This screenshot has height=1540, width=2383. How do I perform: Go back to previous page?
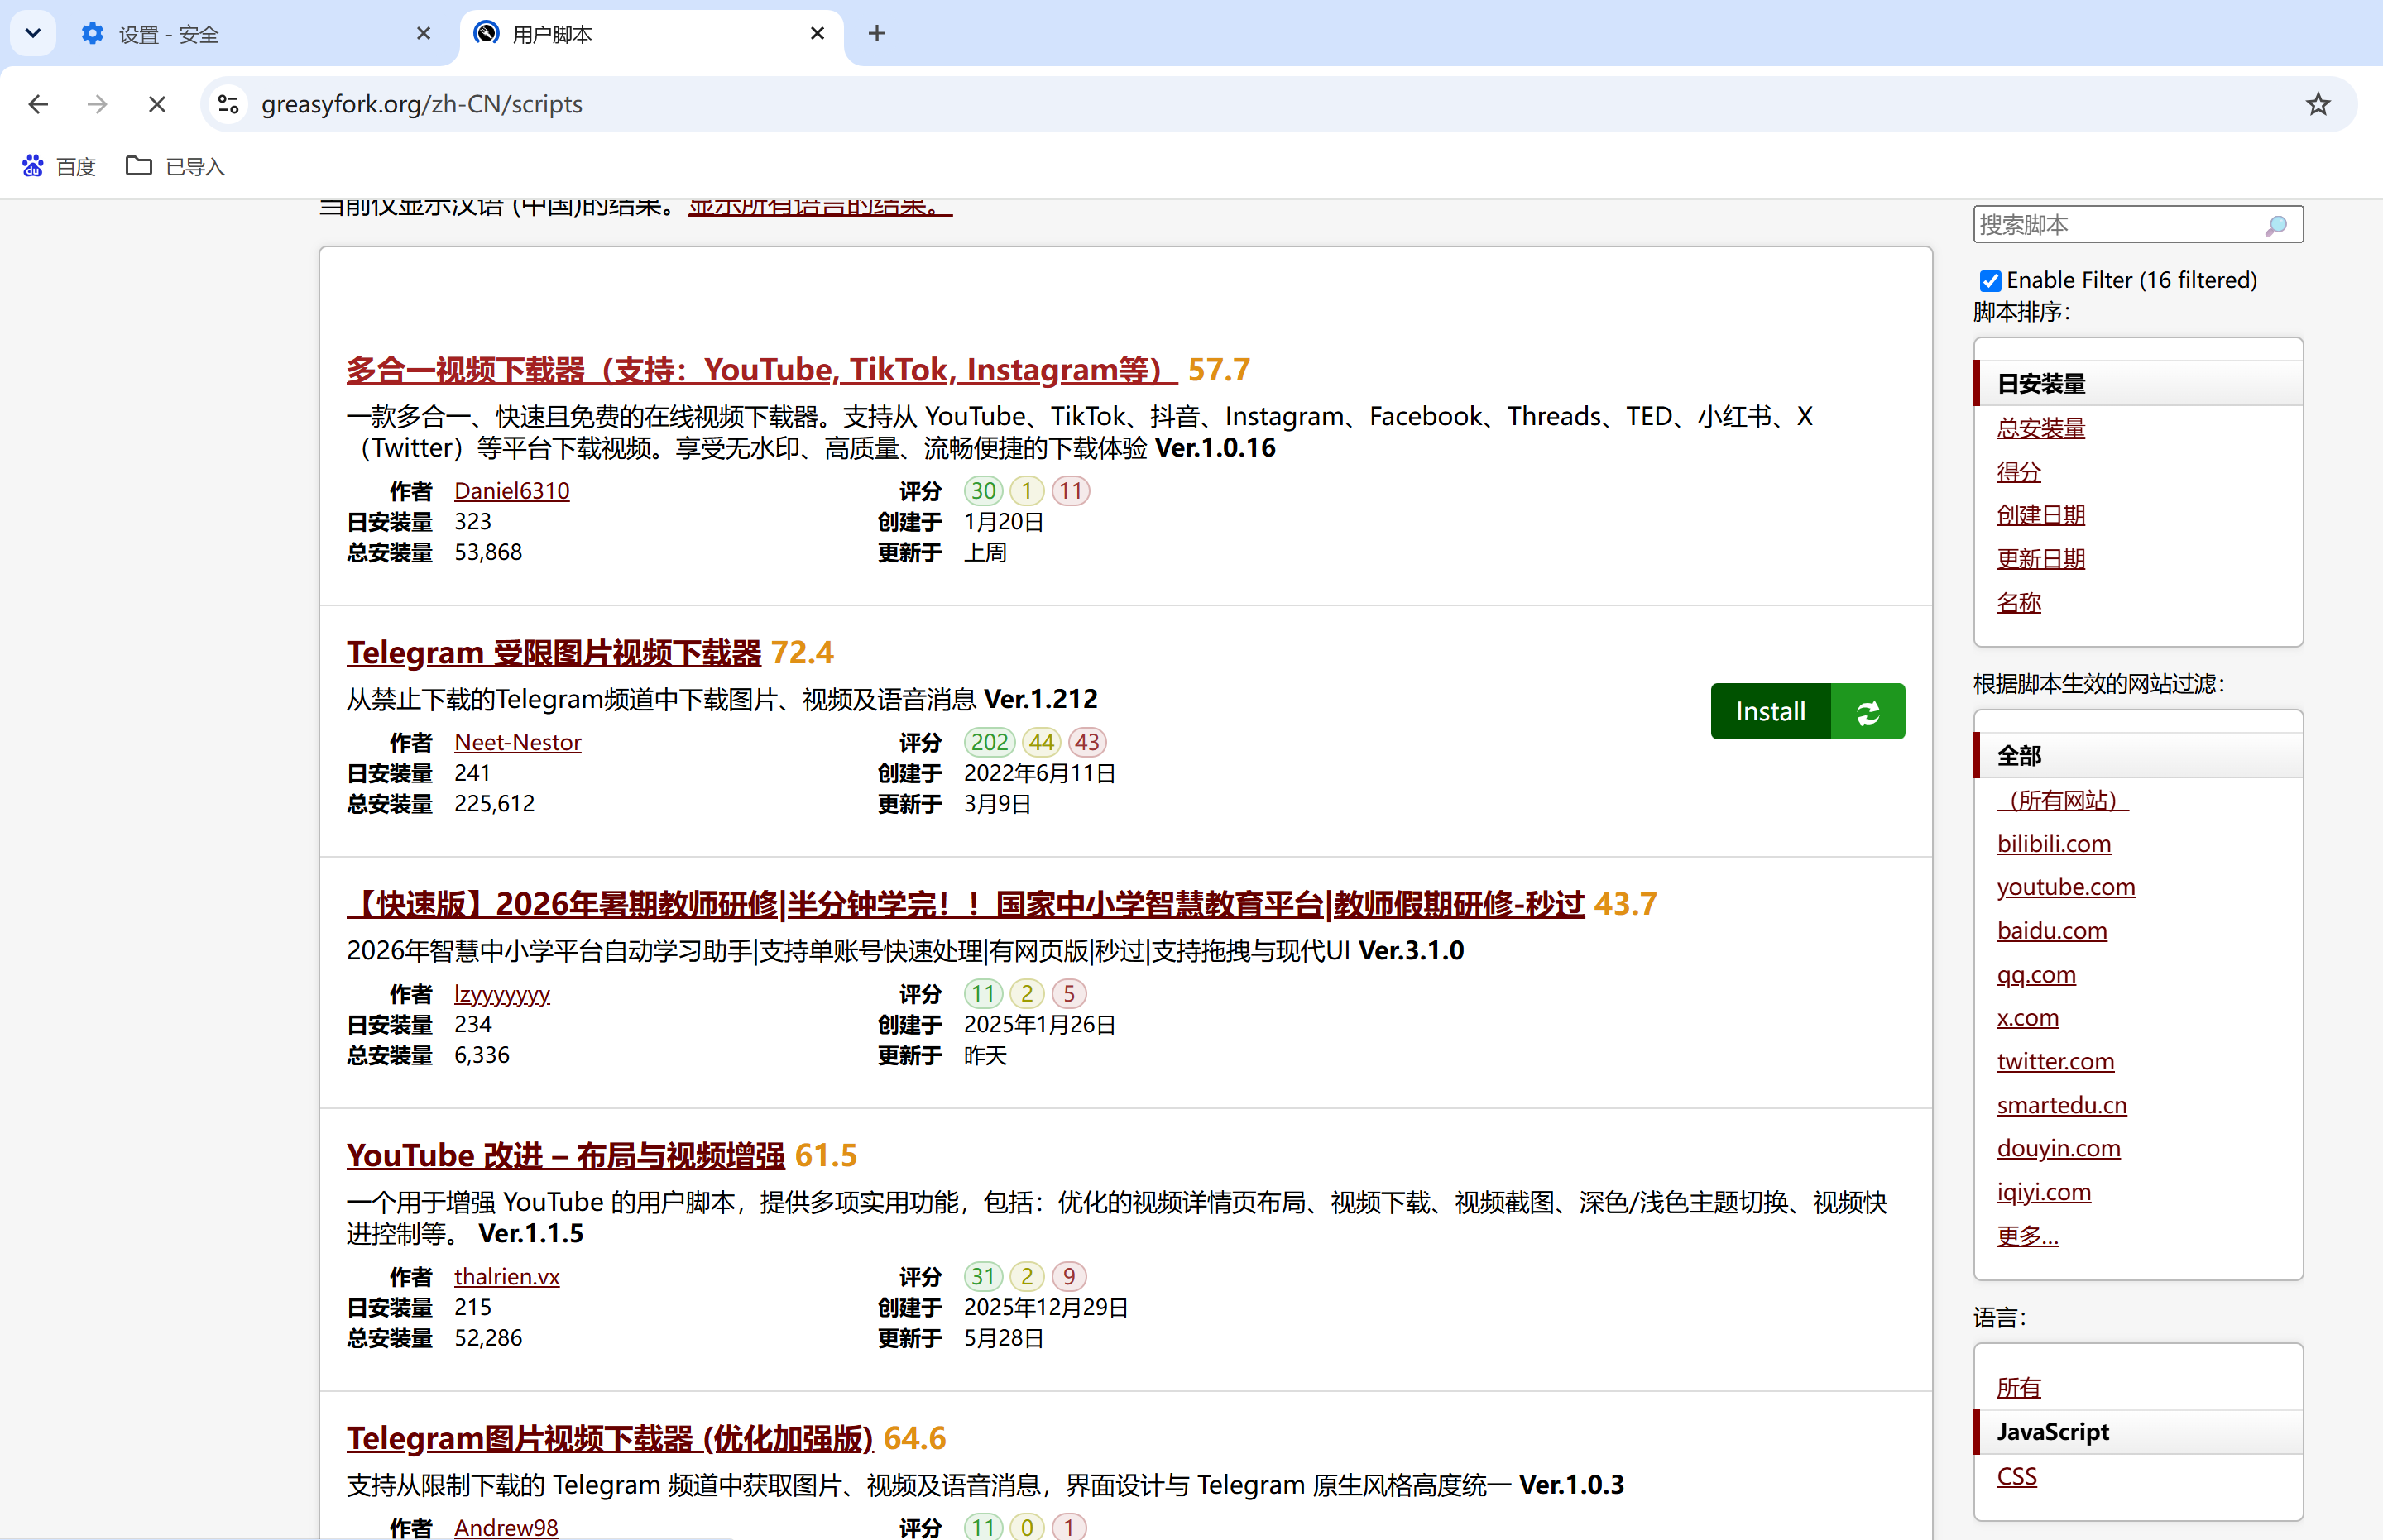point(38,104)
